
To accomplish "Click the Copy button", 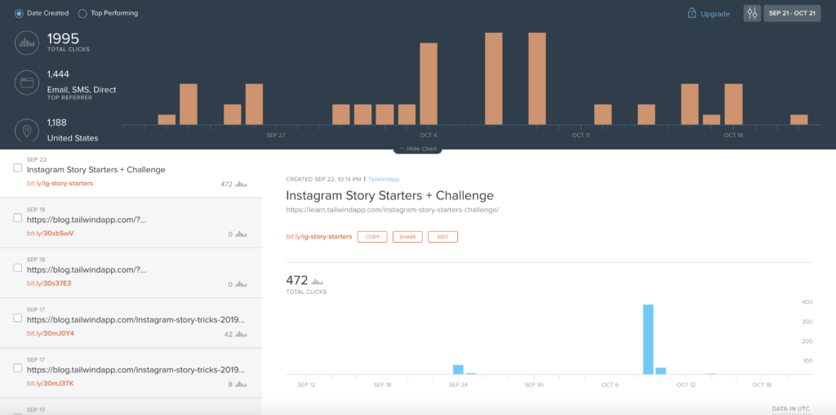I will tap(372, 237).
